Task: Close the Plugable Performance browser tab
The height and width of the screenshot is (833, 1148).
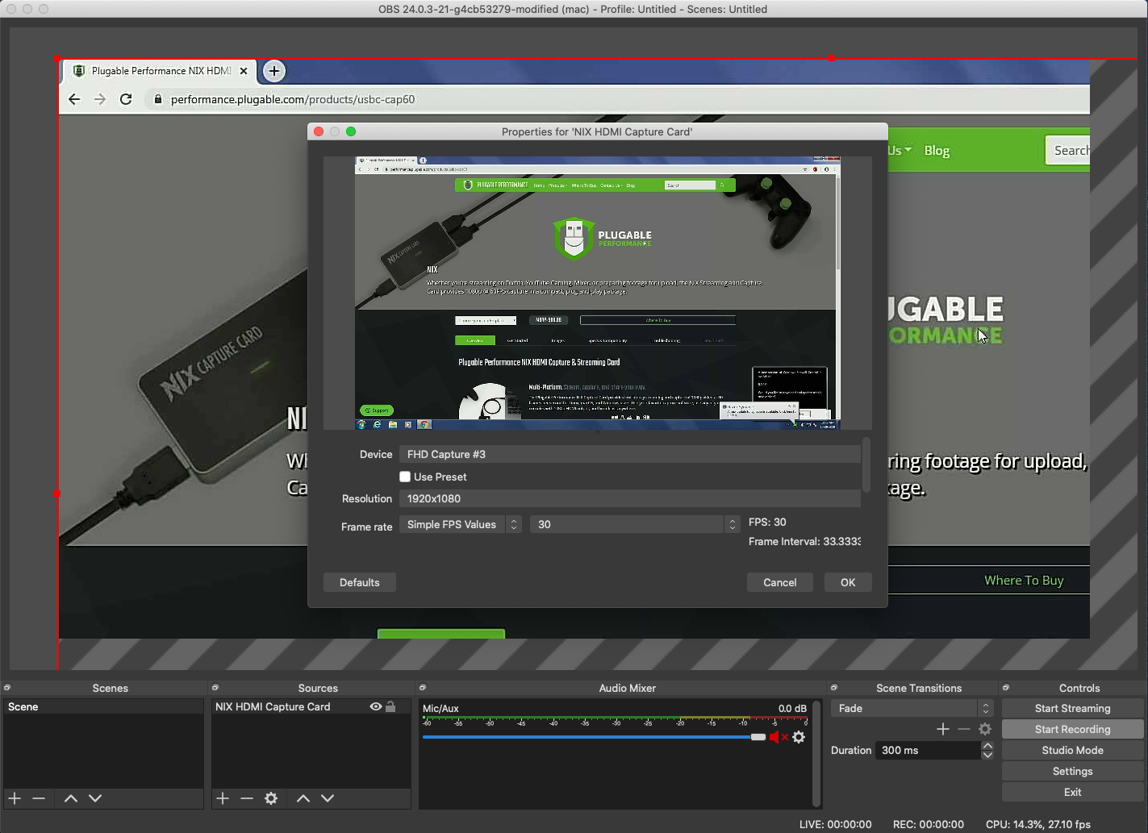Action: 244,71
